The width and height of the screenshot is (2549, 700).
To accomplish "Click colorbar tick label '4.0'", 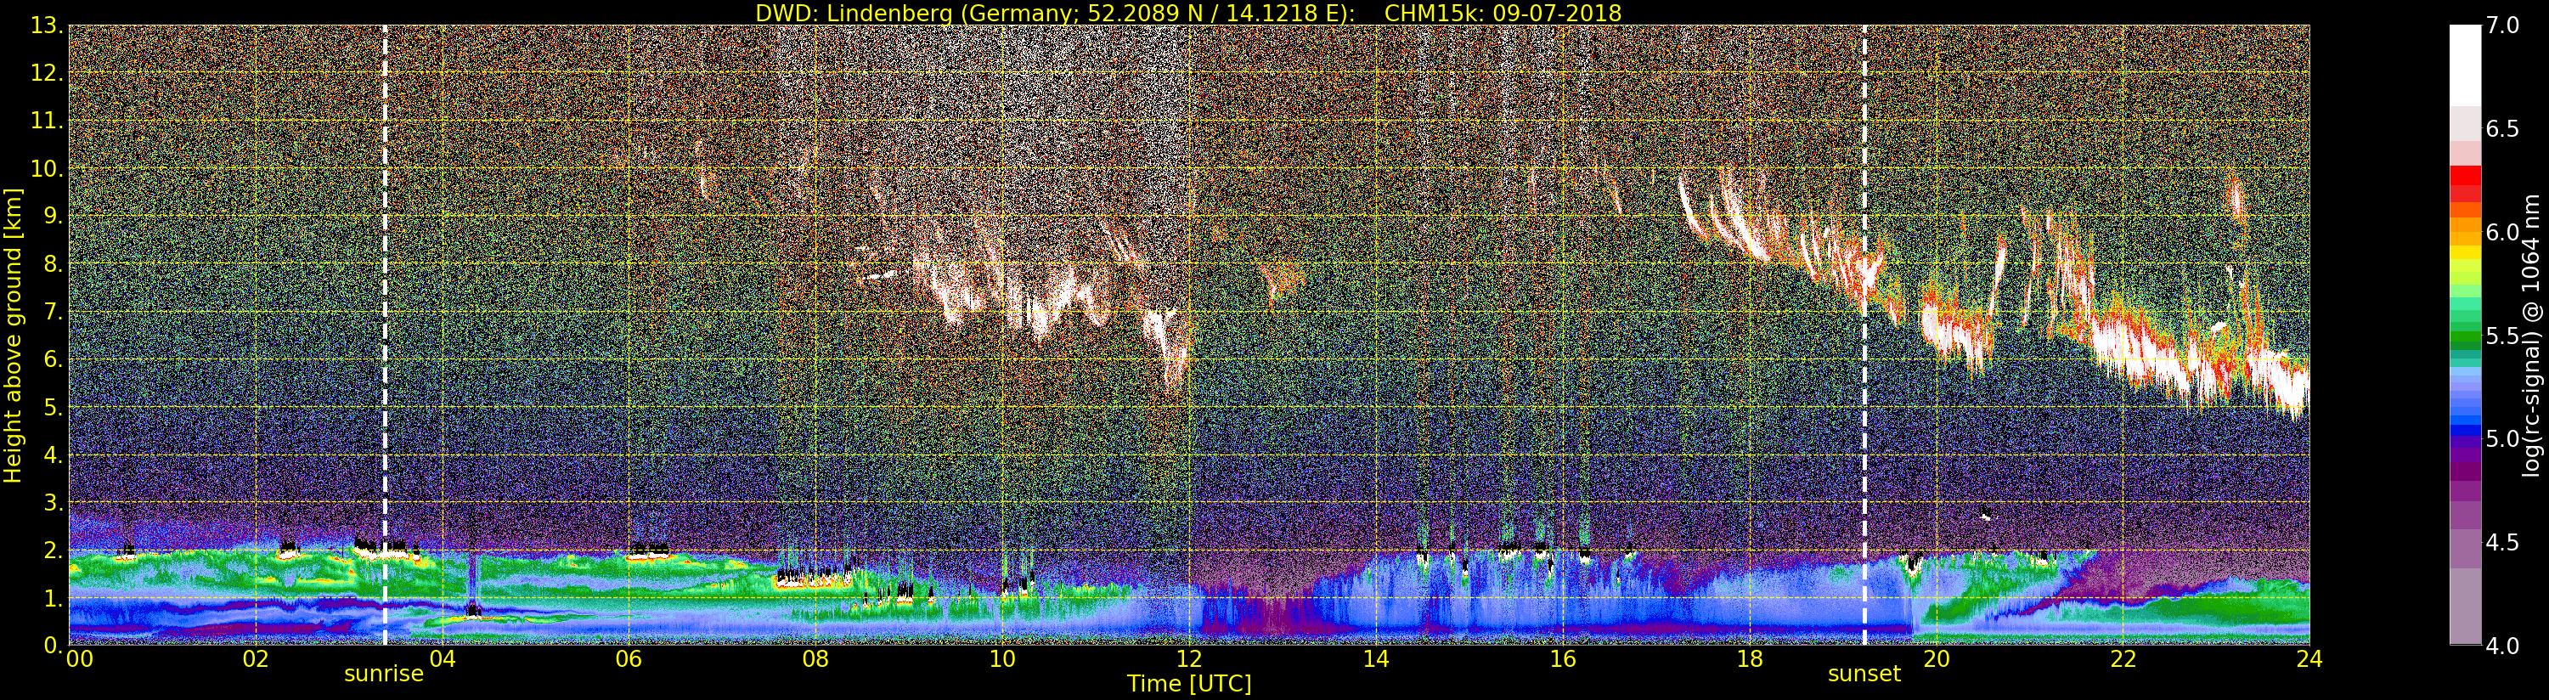I will (x=2502, y=646).
